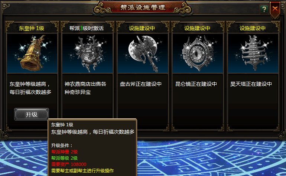
Task: Click the 升级 upgrade button
Action: click(32, 114)
